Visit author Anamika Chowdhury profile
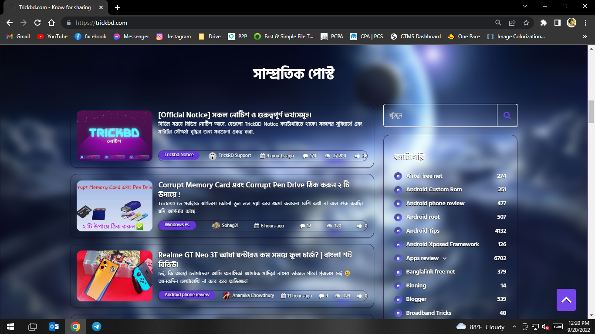595x334 pixels. (x=249, y=296)
